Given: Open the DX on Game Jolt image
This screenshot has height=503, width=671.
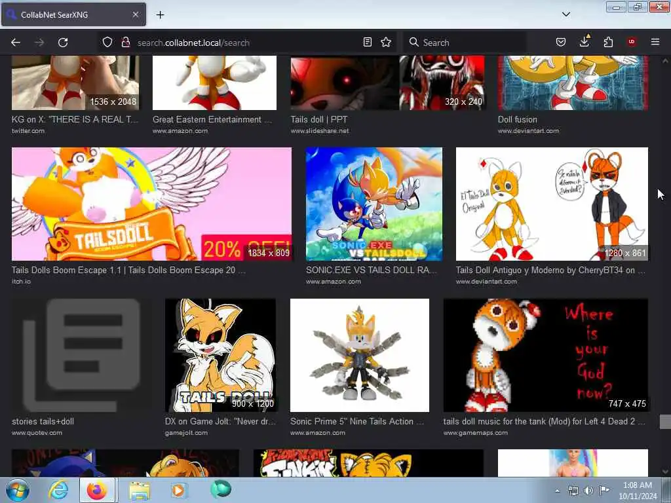Looking at the screenshot, I should coord(220,355).
